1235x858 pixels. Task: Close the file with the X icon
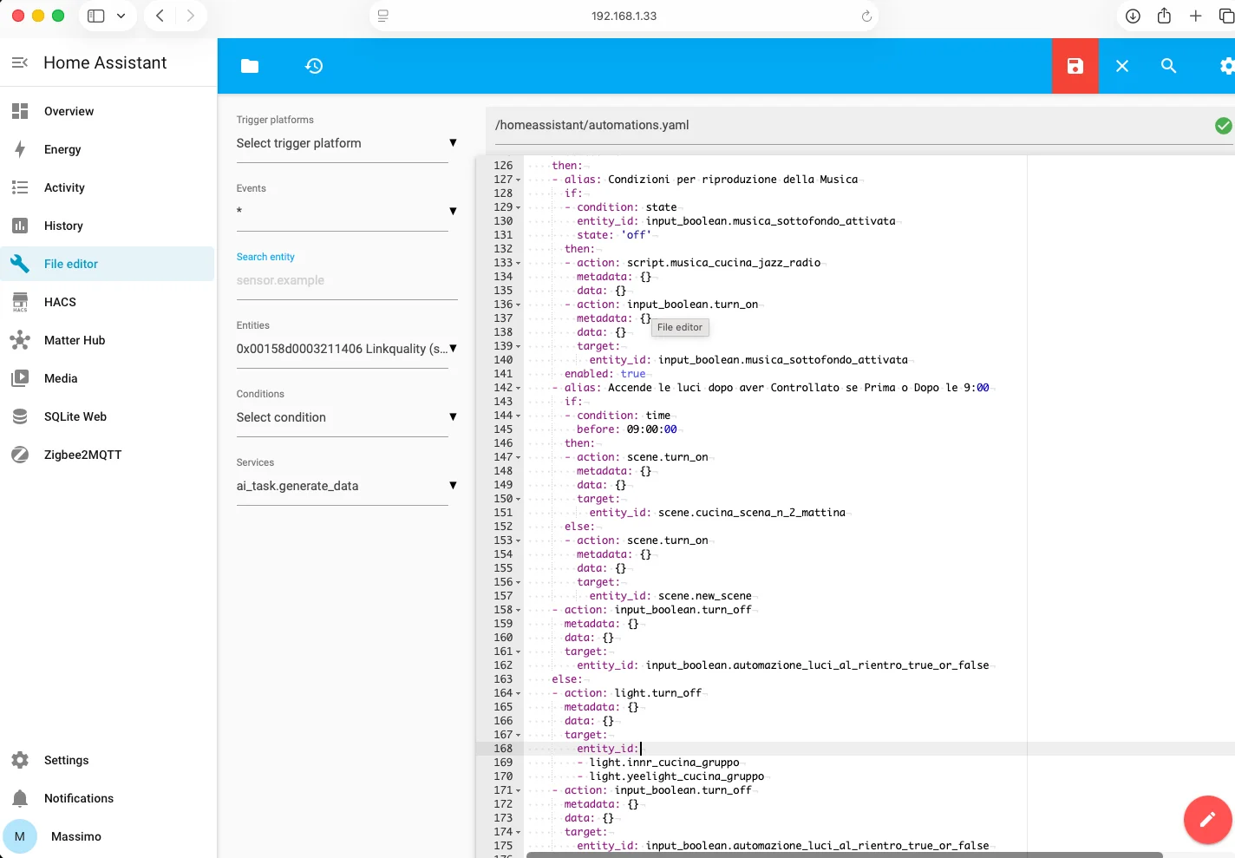click(x=1122, y=66)
